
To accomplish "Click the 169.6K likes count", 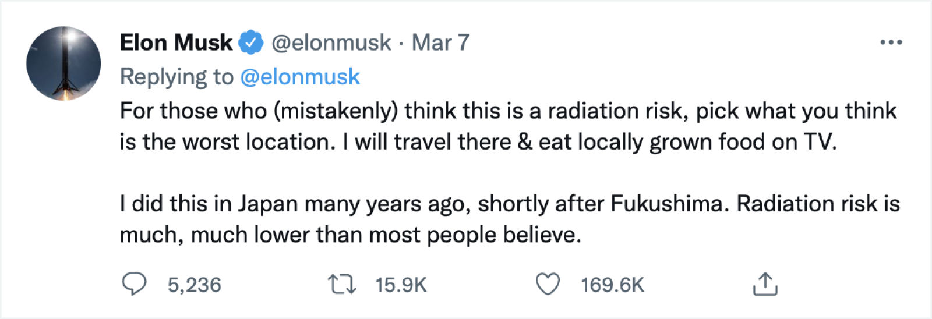I will [x=612, y=285].
